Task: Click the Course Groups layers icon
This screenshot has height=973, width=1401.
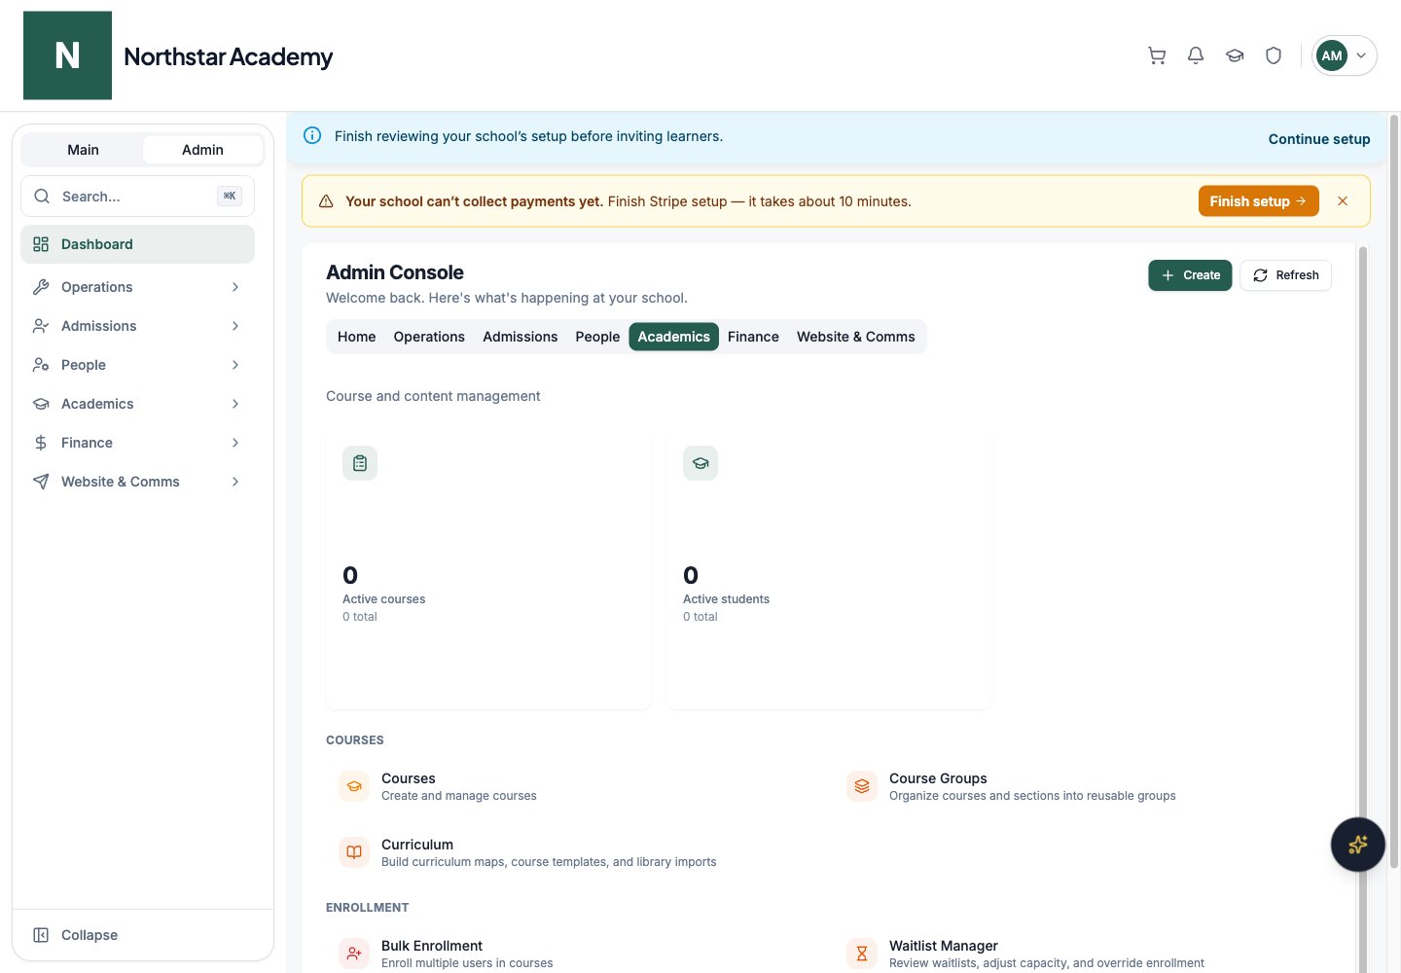Action: 862,786
